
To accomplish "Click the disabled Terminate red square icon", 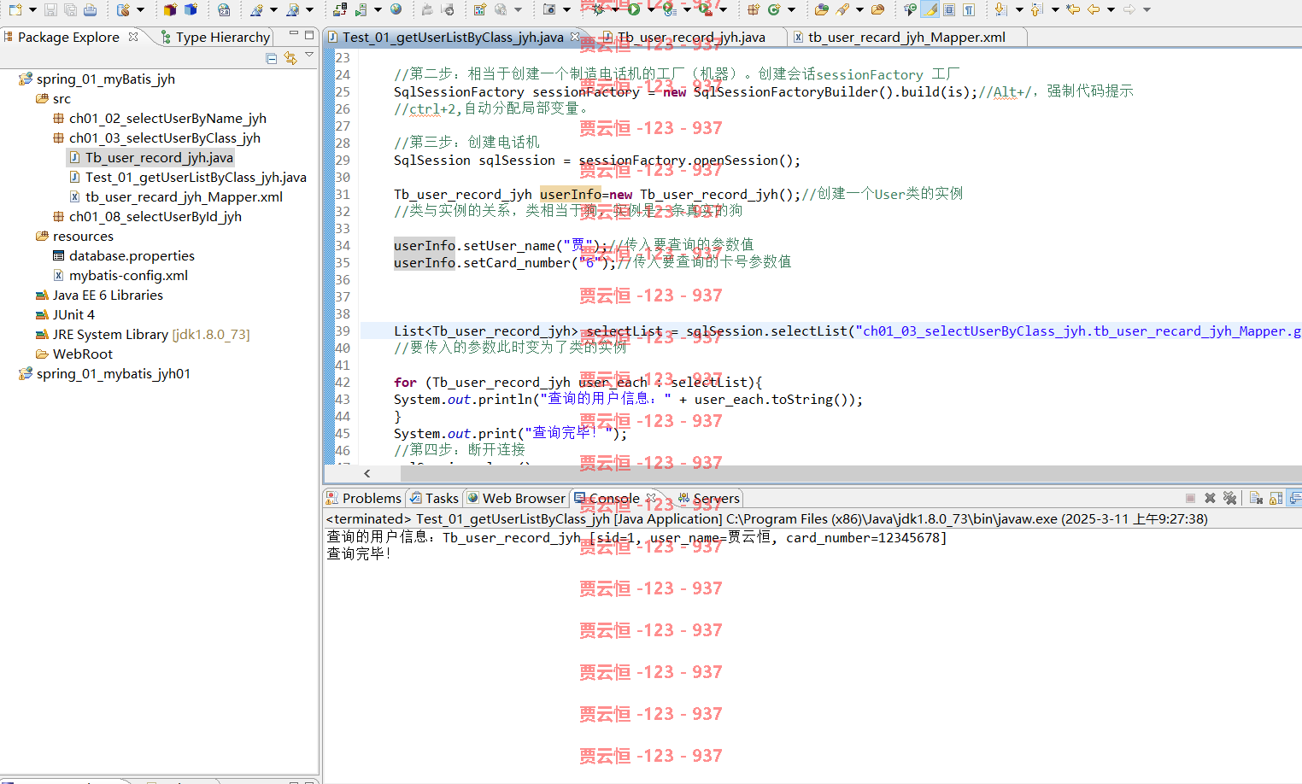I will coord(1190,498).
